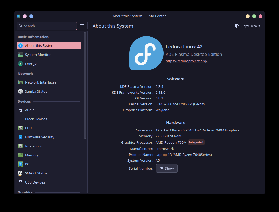Click the System Monitor sidebar icon
Image resolution: width=279 pixels, height=212 pixels.
coord(21,55)
